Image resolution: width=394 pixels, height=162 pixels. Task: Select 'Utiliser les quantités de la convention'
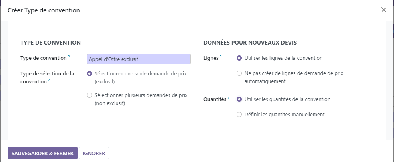point(239,99)
